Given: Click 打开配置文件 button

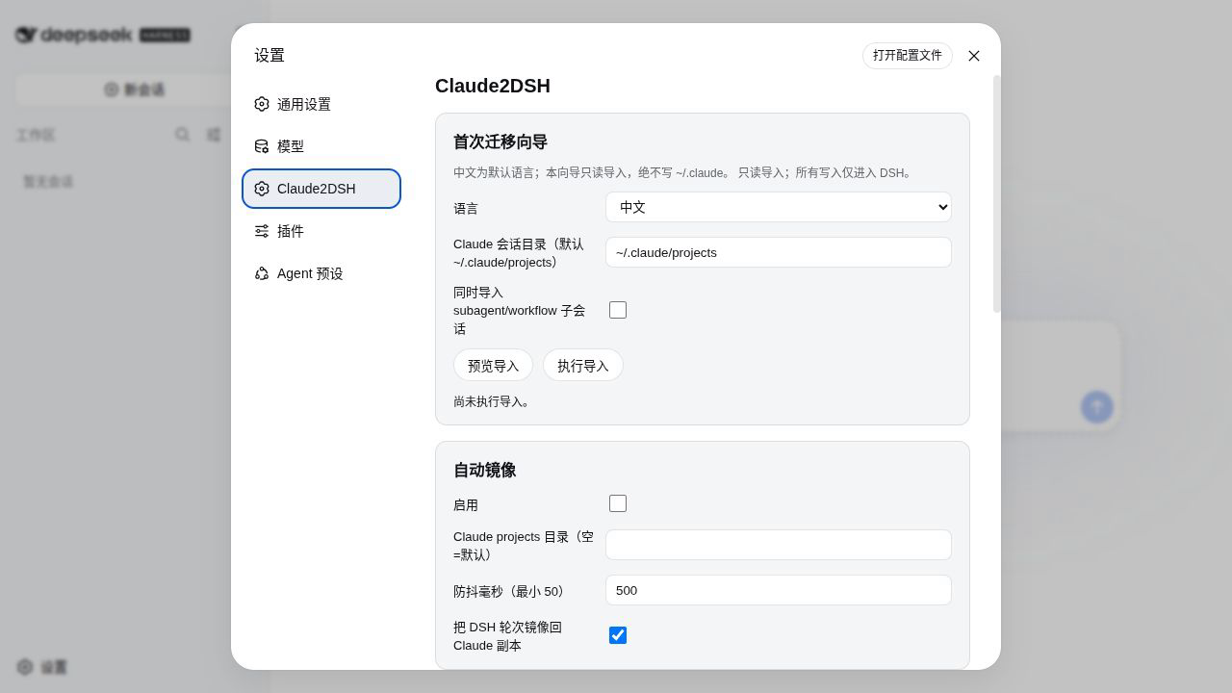Looking at the screenshot, I should pyautogui.click(x=908, y=56).
